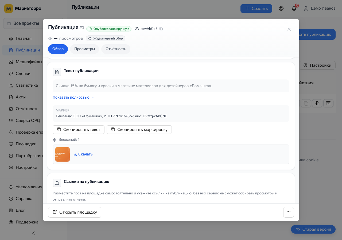Viewport: 342px width, 240px height.
Task: Click the paperclip icon by Вложений: 1
Action: tap(55, 140)
